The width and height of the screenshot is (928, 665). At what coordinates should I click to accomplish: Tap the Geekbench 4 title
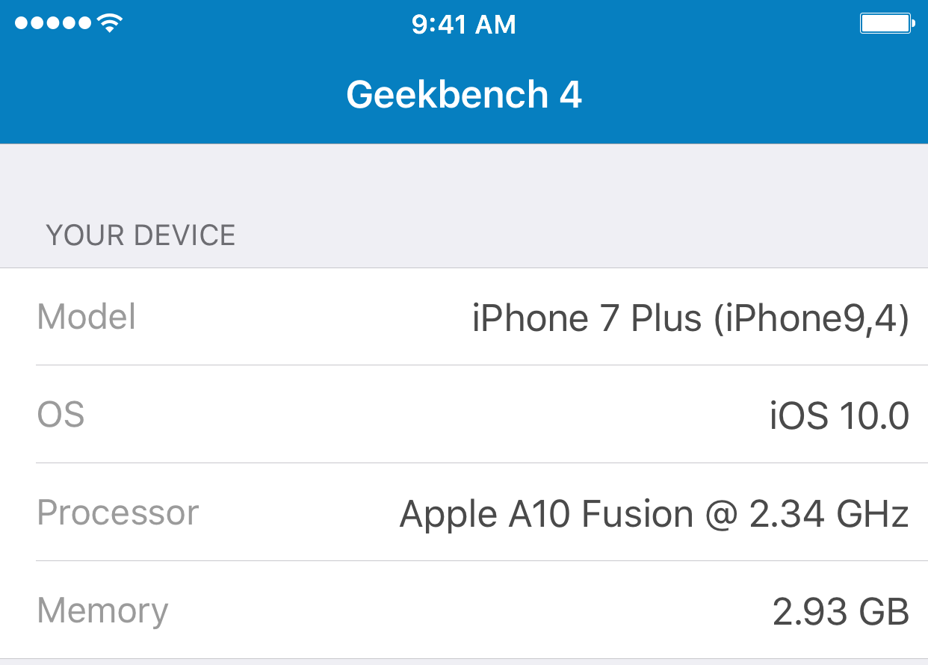pyautogui.click(x=464, y=95)
